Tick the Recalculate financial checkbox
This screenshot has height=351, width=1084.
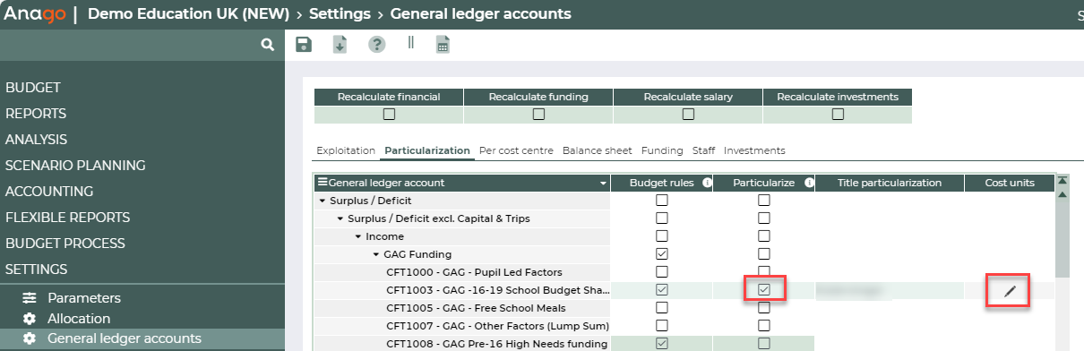[389, 114]
